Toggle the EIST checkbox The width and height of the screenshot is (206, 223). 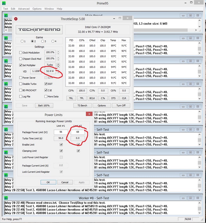46,84
